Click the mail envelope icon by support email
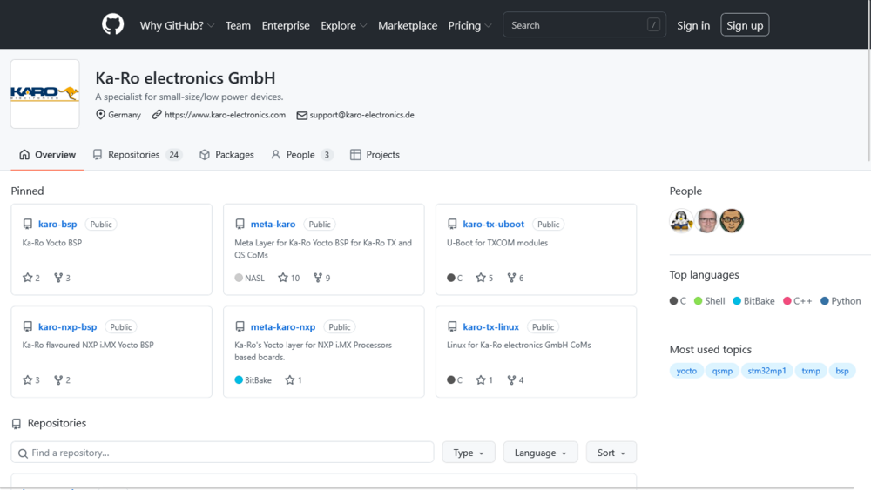 [301, 116]
